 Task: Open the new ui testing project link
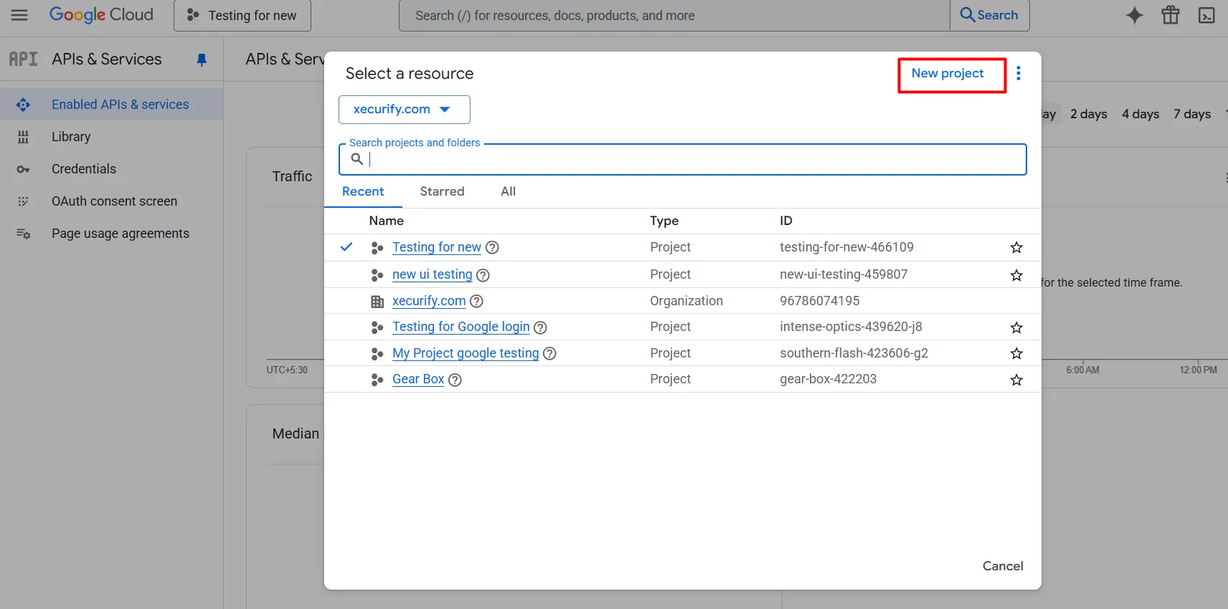433,274
